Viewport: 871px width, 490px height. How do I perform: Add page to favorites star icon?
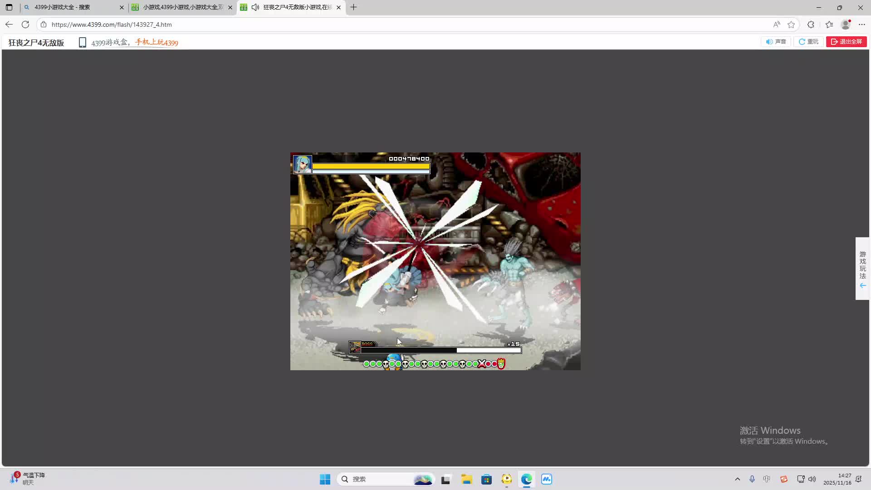(791, 24)
